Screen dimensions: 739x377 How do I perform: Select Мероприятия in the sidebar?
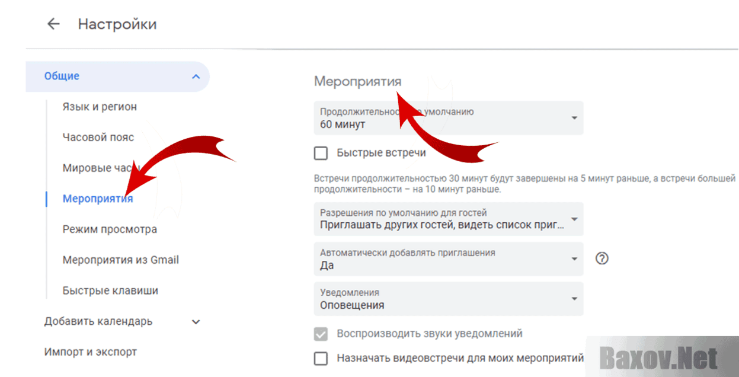coord(98,199)
